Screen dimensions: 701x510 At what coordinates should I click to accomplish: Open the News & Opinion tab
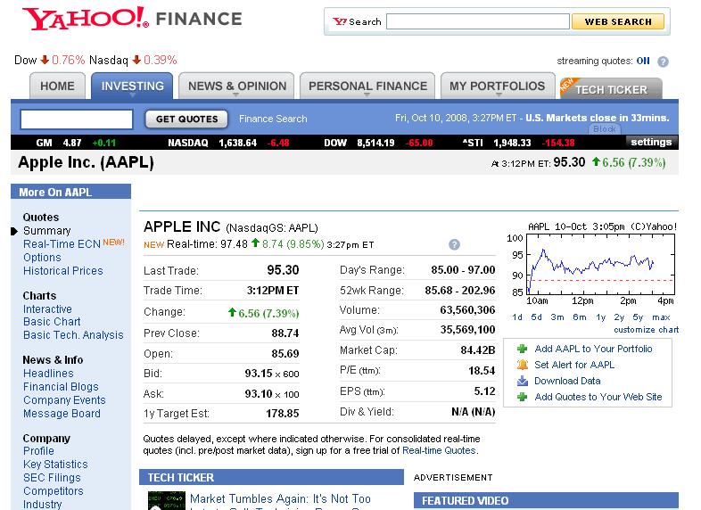[x=236, y=86]
